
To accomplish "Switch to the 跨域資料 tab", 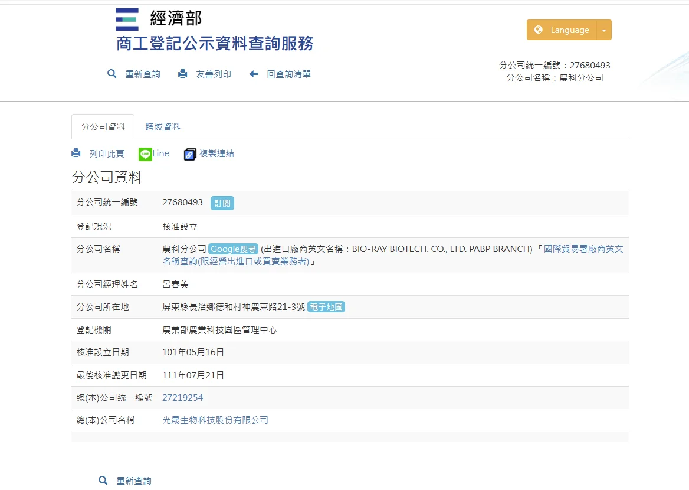I will [x=163, y=127].
